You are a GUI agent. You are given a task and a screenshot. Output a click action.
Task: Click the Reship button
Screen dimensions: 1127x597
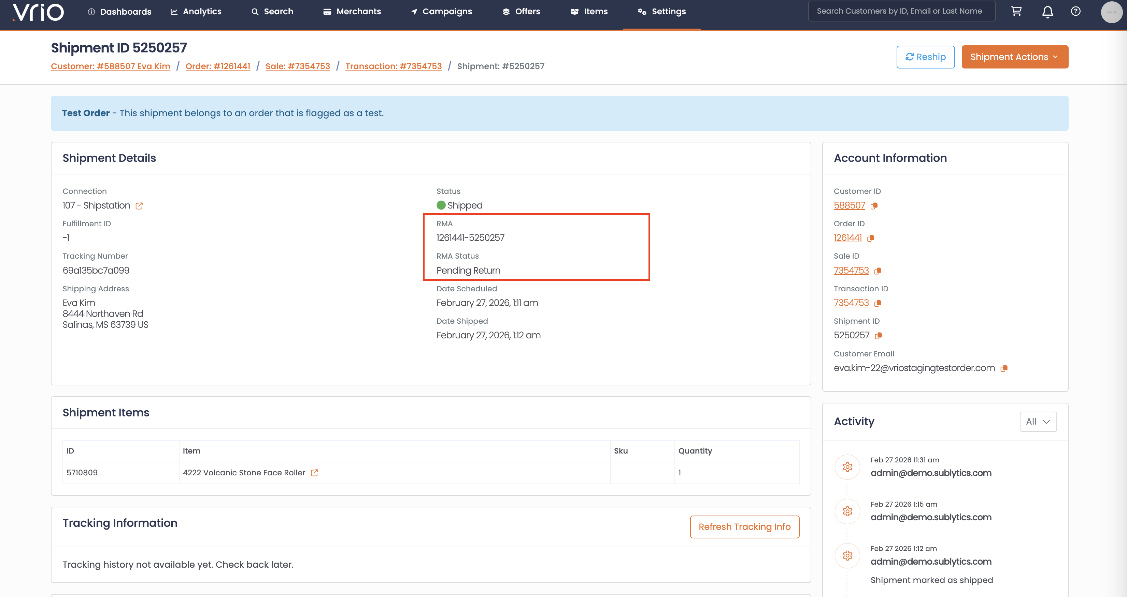[925, 57]
